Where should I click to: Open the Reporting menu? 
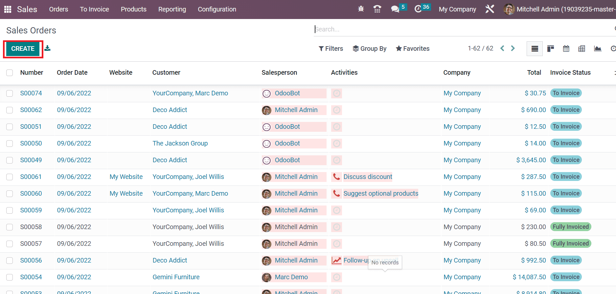172,9
